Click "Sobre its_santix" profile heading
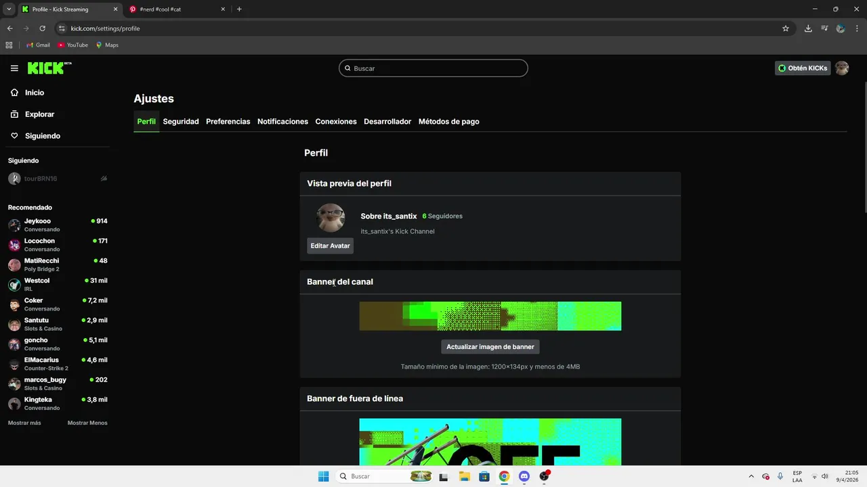Screen dimensions: 867x487 pyautogui.click(x=389, y=216)
